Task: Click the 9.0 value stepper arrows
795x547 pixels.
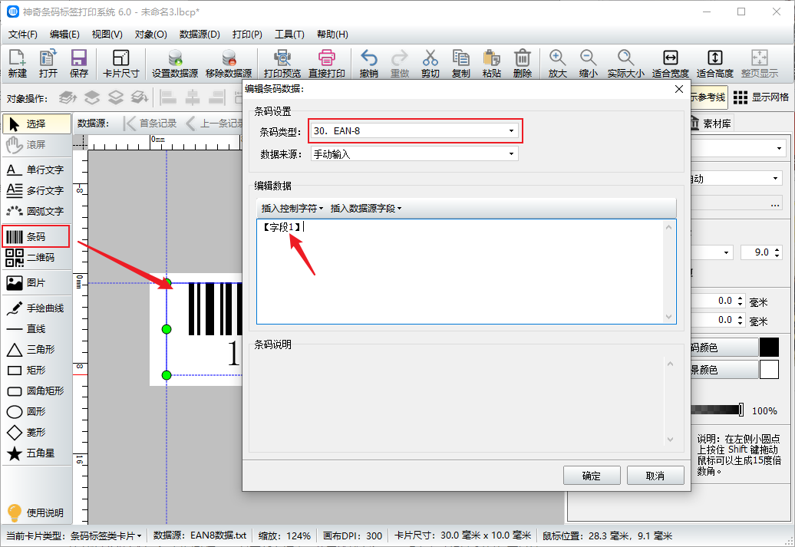Action: (x=777, y=252)
